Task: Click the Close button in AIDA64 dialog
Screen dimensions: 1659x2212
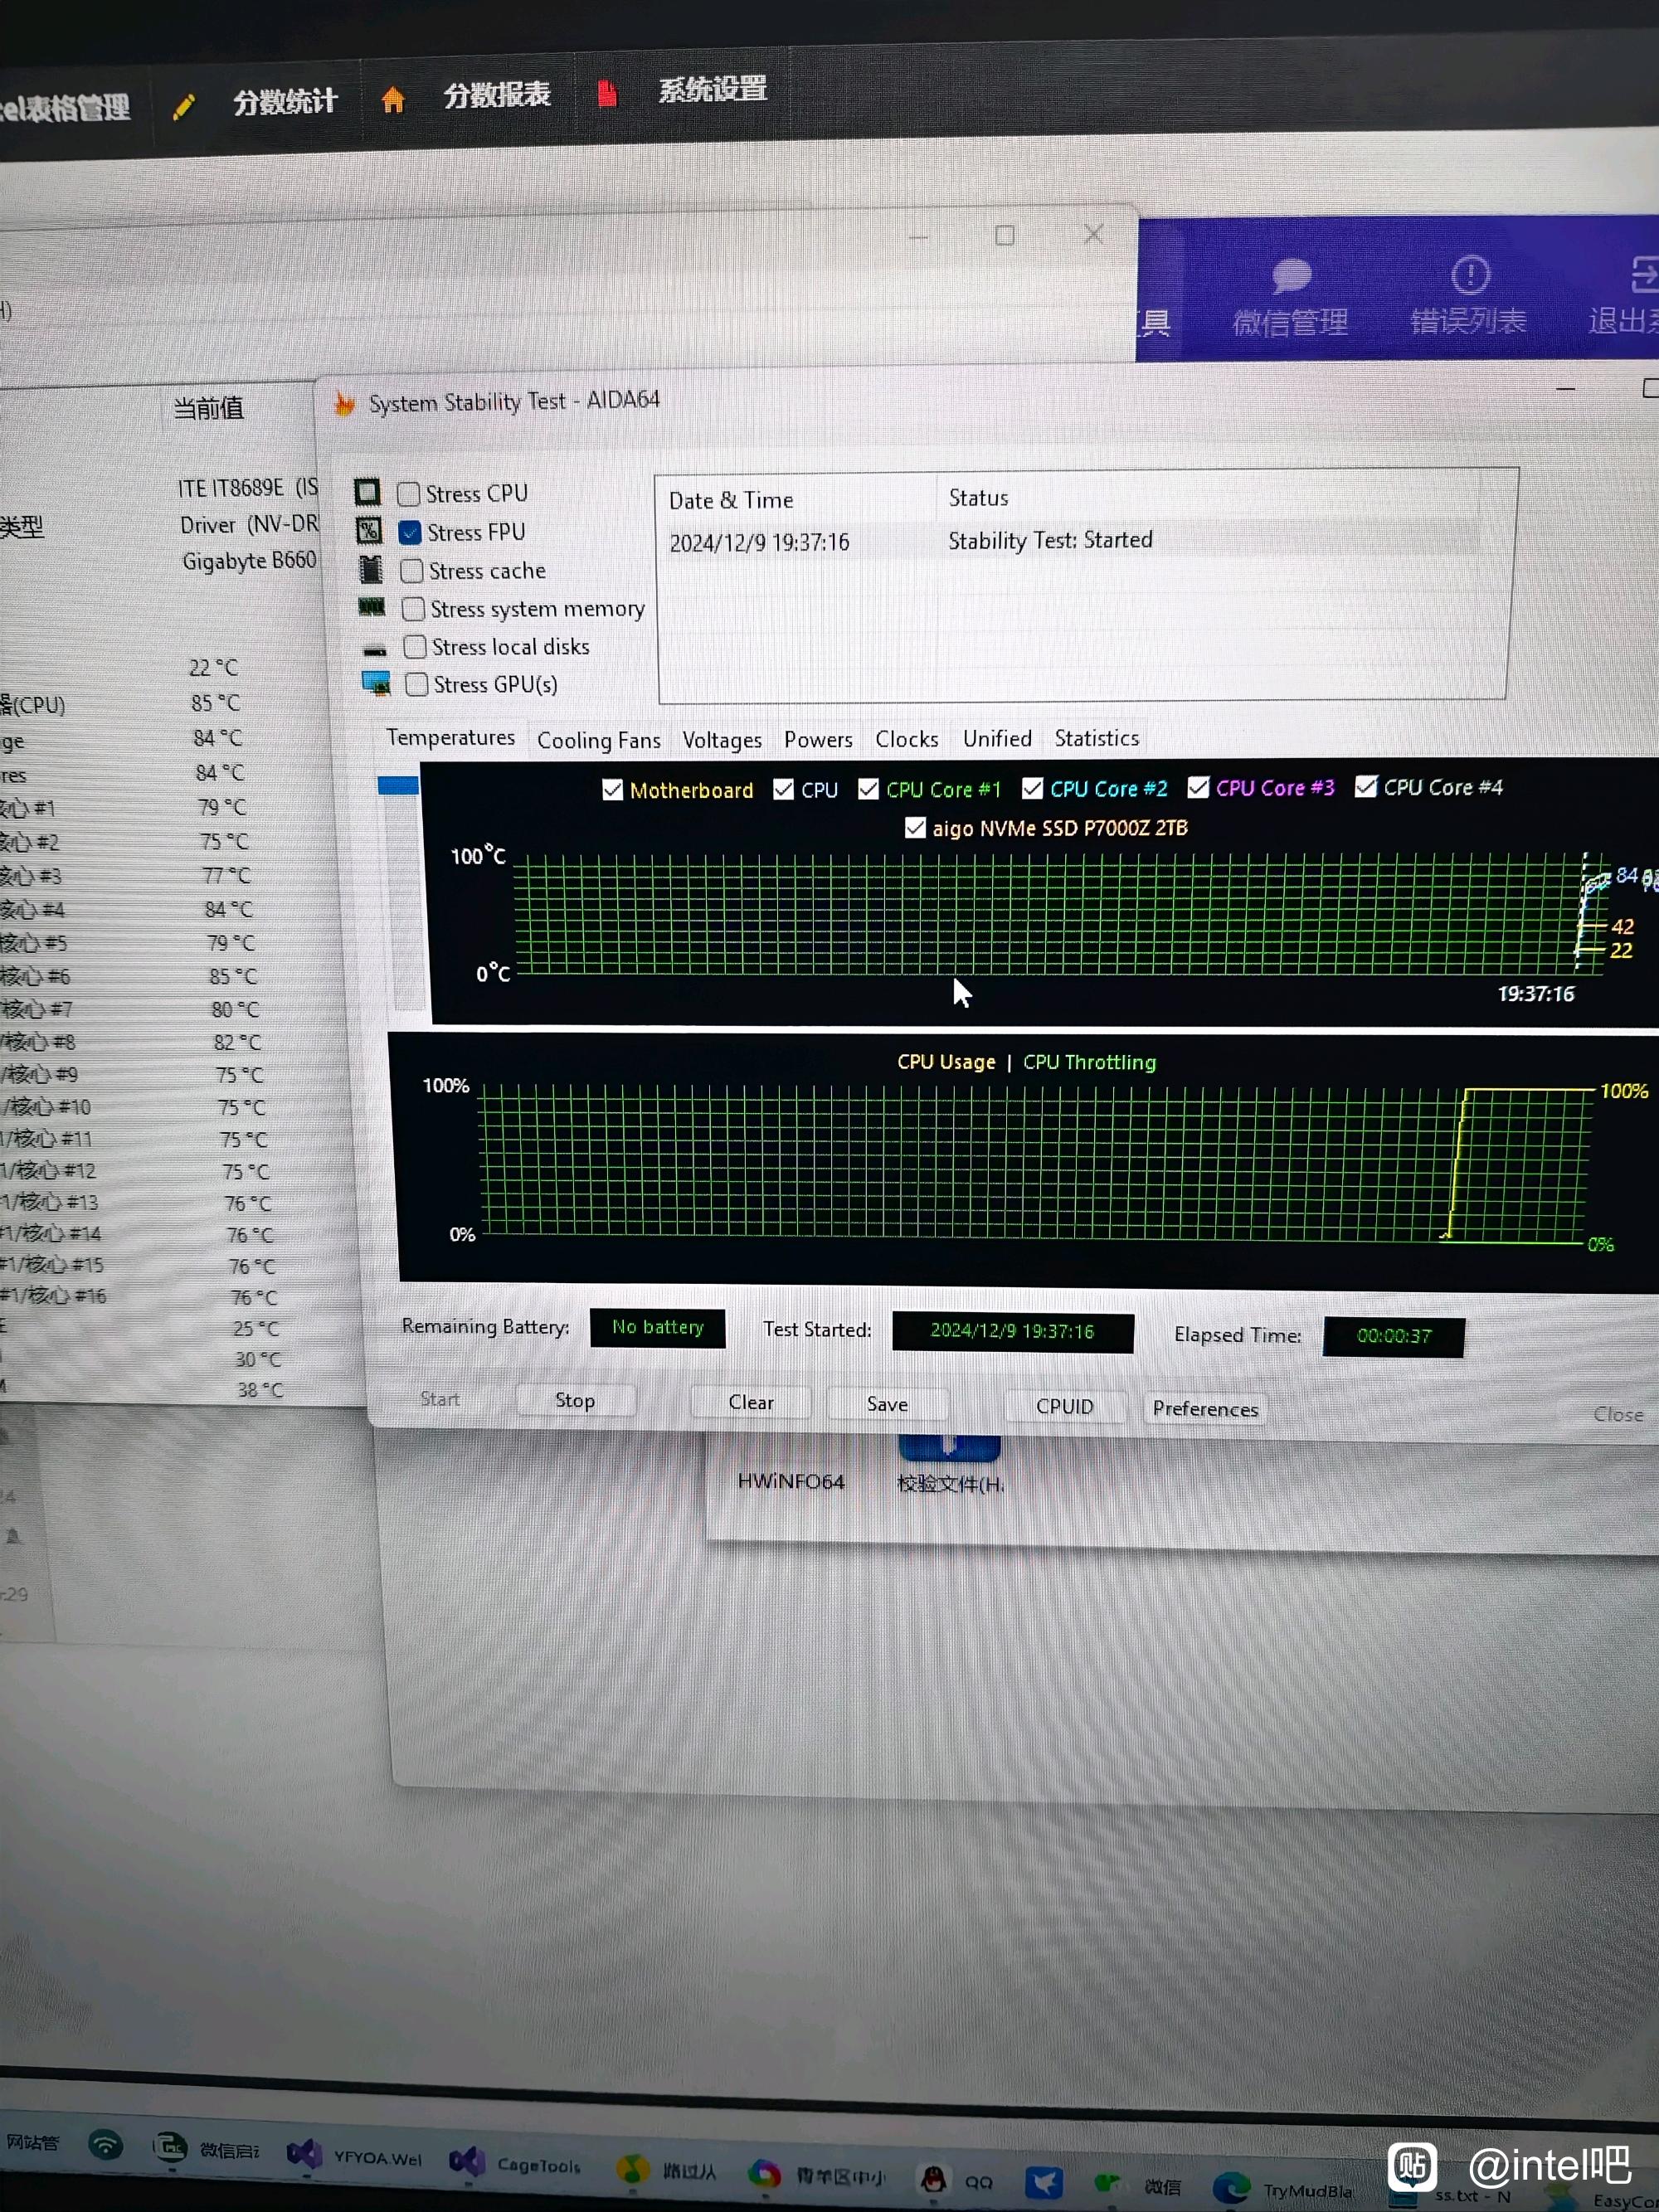Action: click(1618, 1415)
